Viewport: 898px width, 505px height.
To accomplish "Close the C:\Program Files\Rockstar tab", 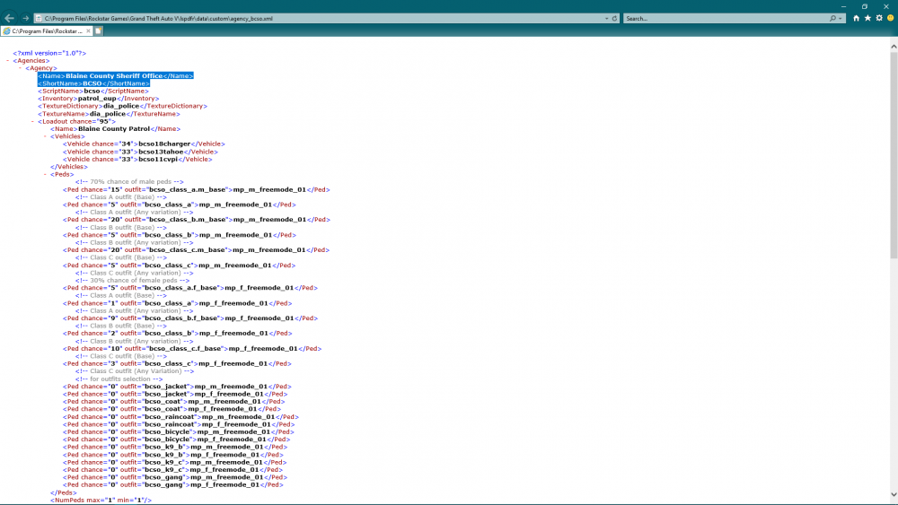I will click(88, 30).
